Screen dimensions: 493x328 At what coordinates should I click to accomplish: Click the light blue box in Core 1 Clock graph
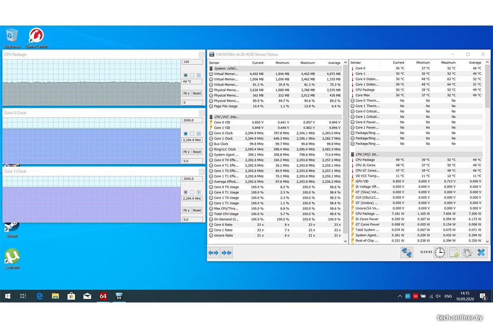(x=199, y=192)
